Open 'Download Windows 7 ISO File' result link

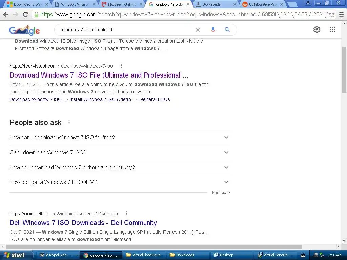[x=99, y=75]
